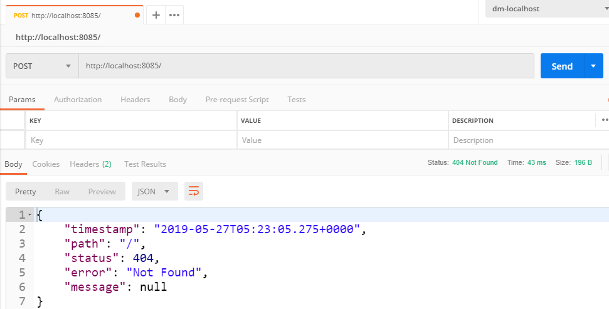The image size is (609, 309).
Task: Open the response Cookies tab
Action: [x=46, y=164]
